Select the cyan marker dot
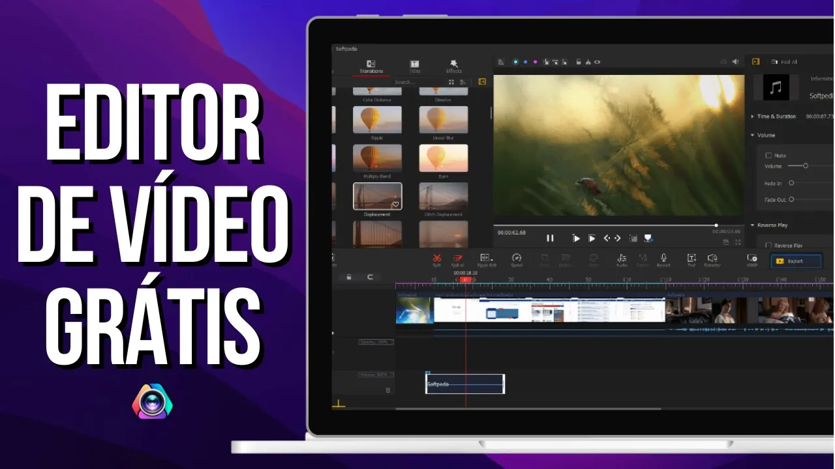The image size is (835, 469). (x=515, y=62)
